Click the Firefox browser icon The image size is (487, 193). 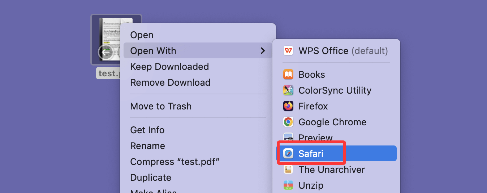click(x=288, y=106)
